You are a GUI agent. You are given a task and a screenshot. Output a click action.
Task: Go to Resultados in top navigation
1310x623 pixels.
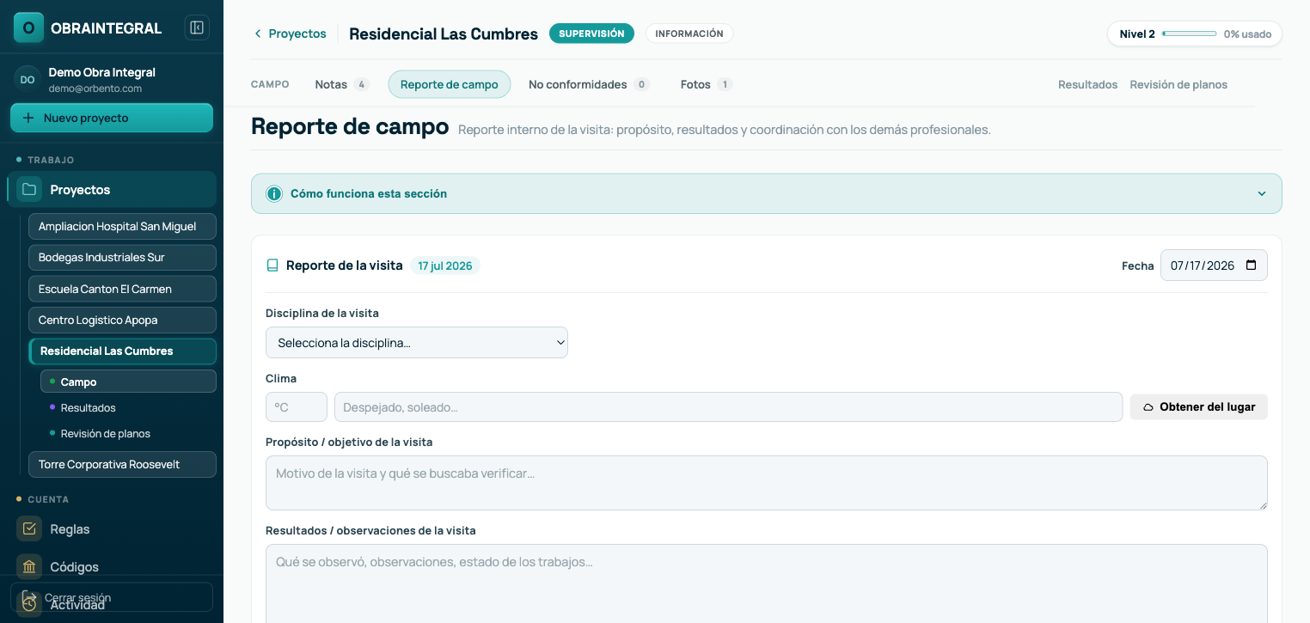1087,84
